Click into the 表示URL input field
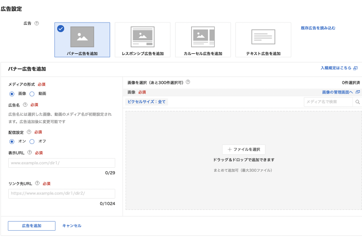The width and height of the screenshot is (362, 238). (62, 163)
